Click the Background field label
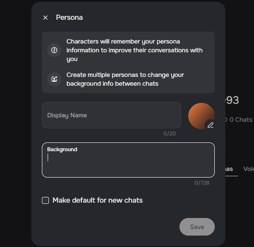254x247 pixels. (x=62, y=149)
